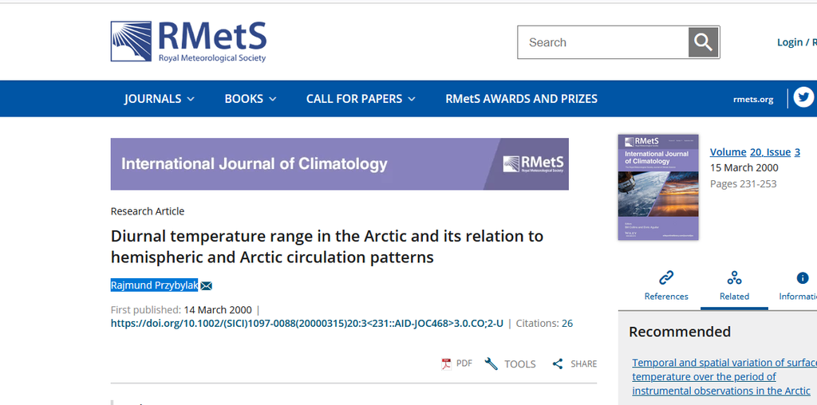Open the article PDF icon

pos(447,364)
